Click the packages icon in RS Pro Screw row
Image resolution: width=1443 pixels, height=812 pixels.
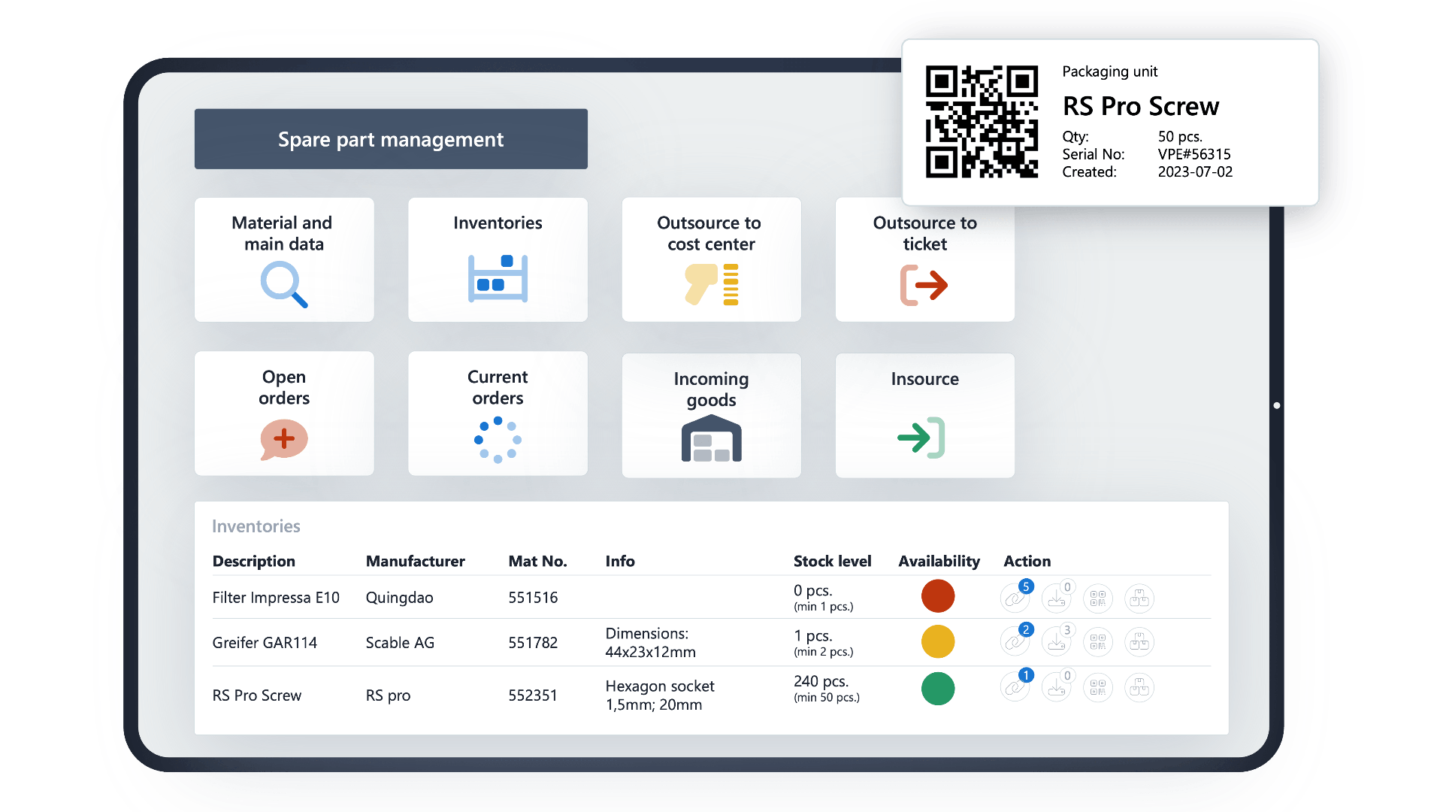[x=1139, y=688]
